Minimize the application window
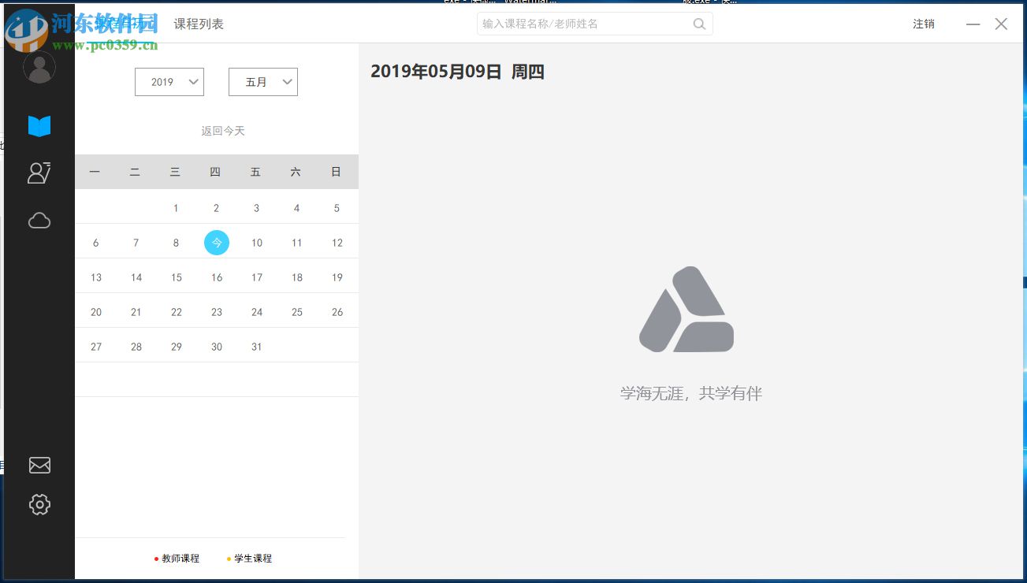Screen dimensions: 1027x583 pyautogui.click(x=973, y=24)
